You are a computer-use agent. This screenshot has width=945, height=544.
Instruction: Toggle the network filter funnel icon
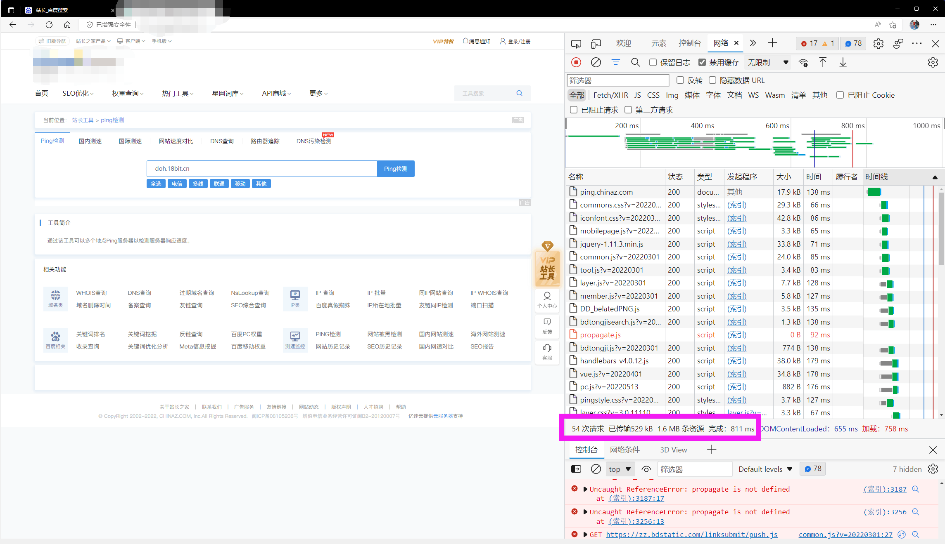(616, 62)
